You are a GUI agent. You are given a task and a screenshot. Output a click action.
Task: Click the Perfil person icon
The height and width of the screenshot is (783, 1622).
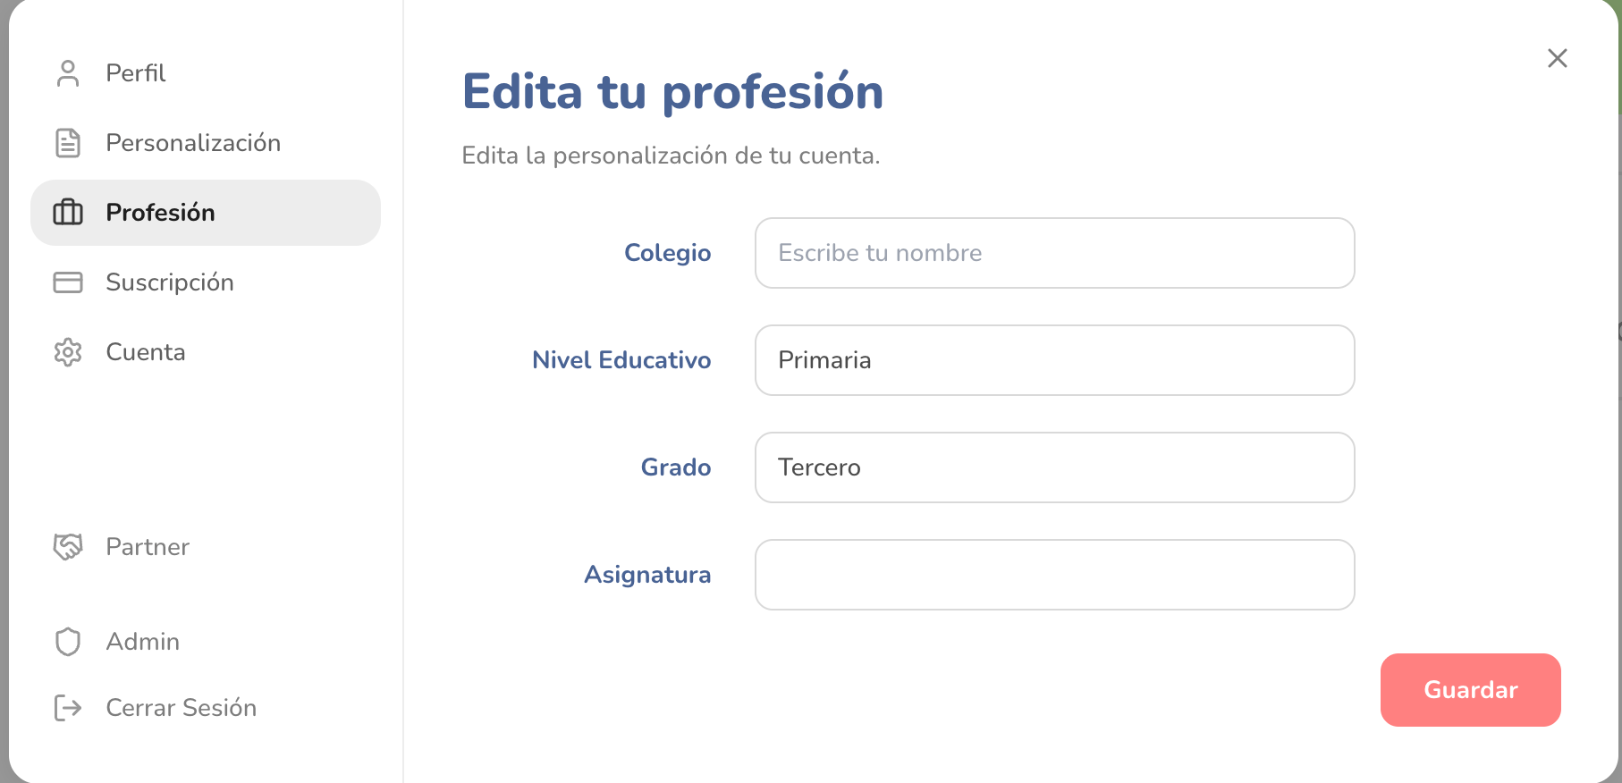click(x=68, y=73)
